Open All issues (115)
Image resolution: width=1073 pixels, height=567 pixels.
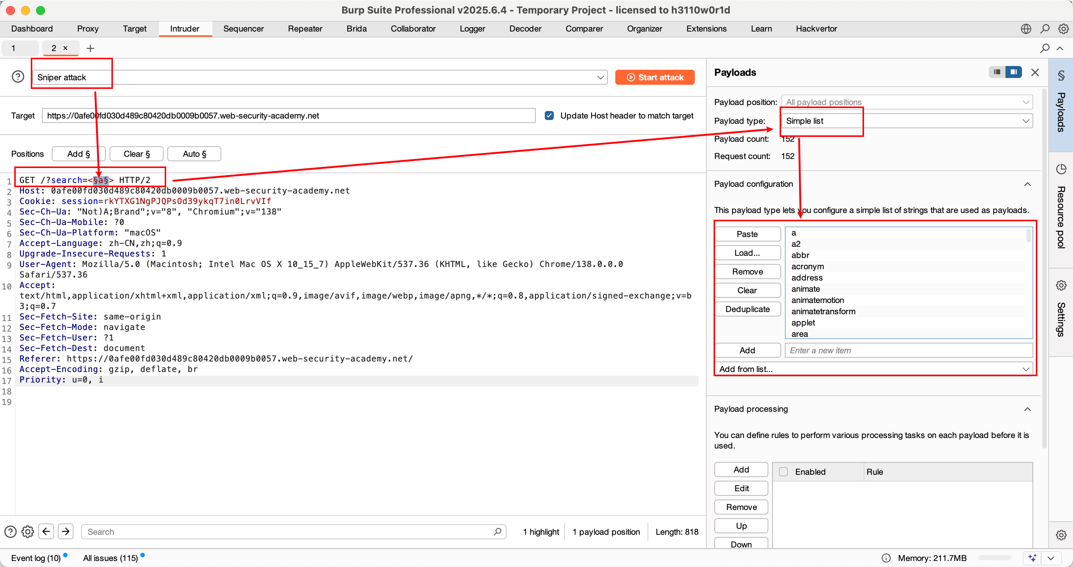(x=110, y=558)
